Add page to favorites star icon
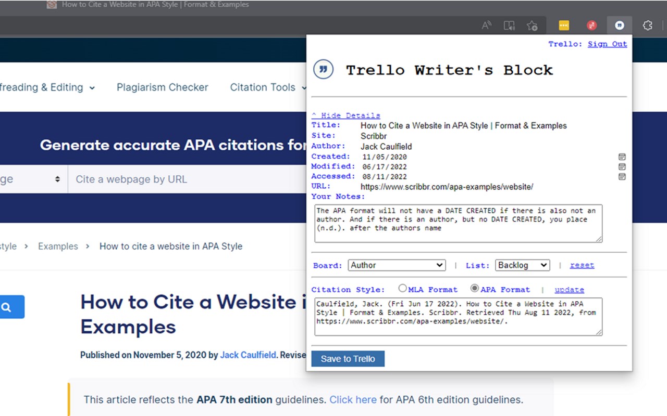This screenshot has width=667, height=416. coord(532,25)
